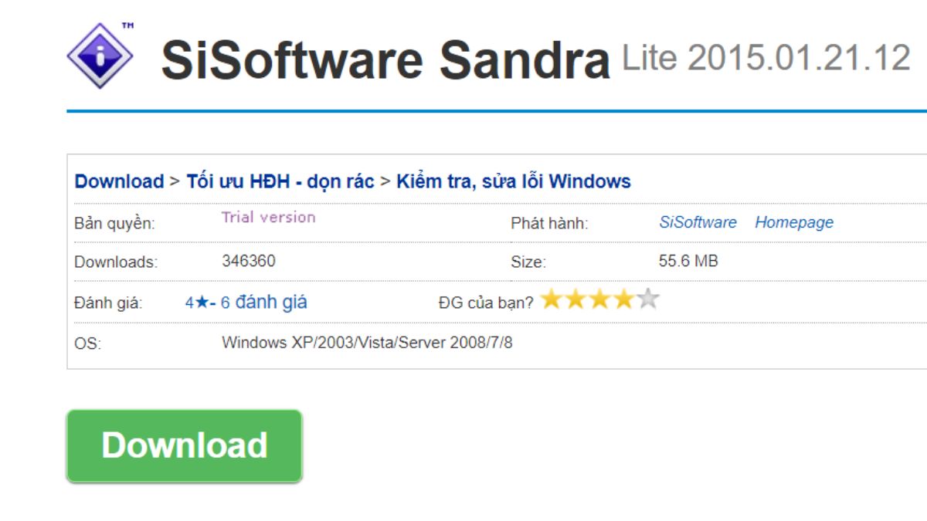Click the SiSoftware Sandra page title
Image resolution: width=927 pixels, height=521 pixels.
(x=385, y=59)
